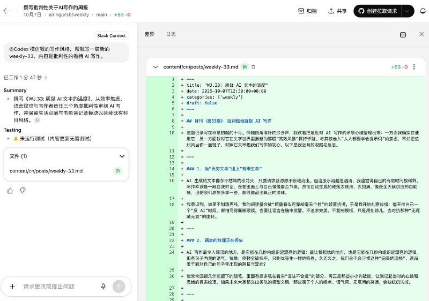Collapse the 文件 (1) file list
Screen dimensions: 429x301
tap(122, 156)
